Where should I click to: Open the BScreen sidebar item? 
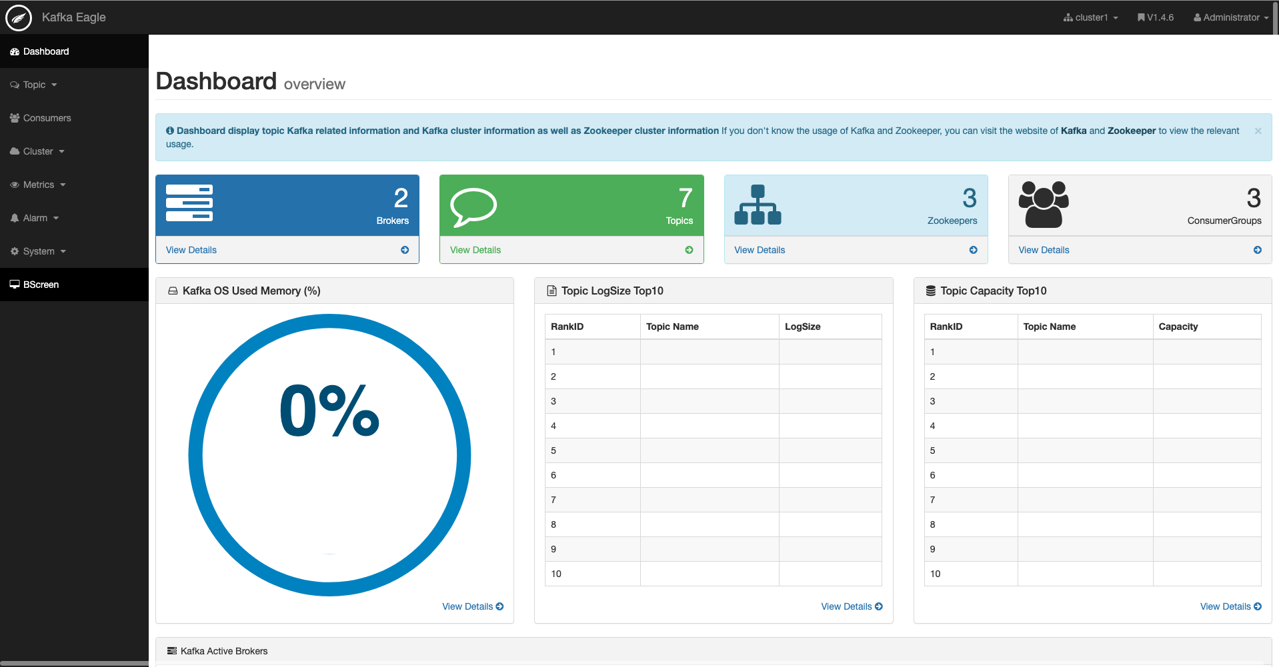click(x=74, y=285)
